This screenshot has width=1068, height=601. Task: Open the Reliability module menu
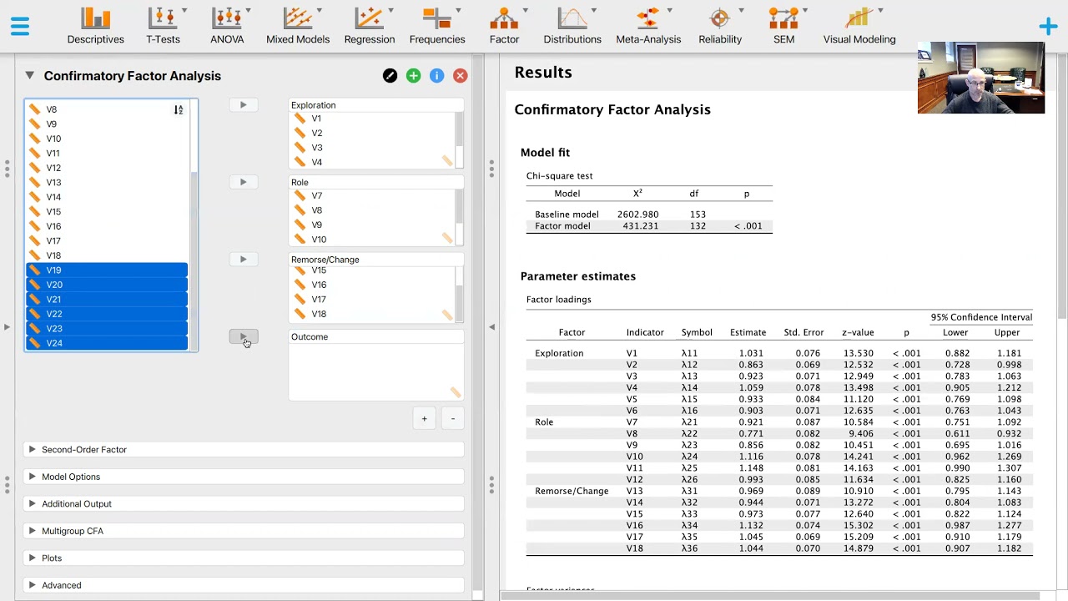pyautogui.click(x=720, y=26)
